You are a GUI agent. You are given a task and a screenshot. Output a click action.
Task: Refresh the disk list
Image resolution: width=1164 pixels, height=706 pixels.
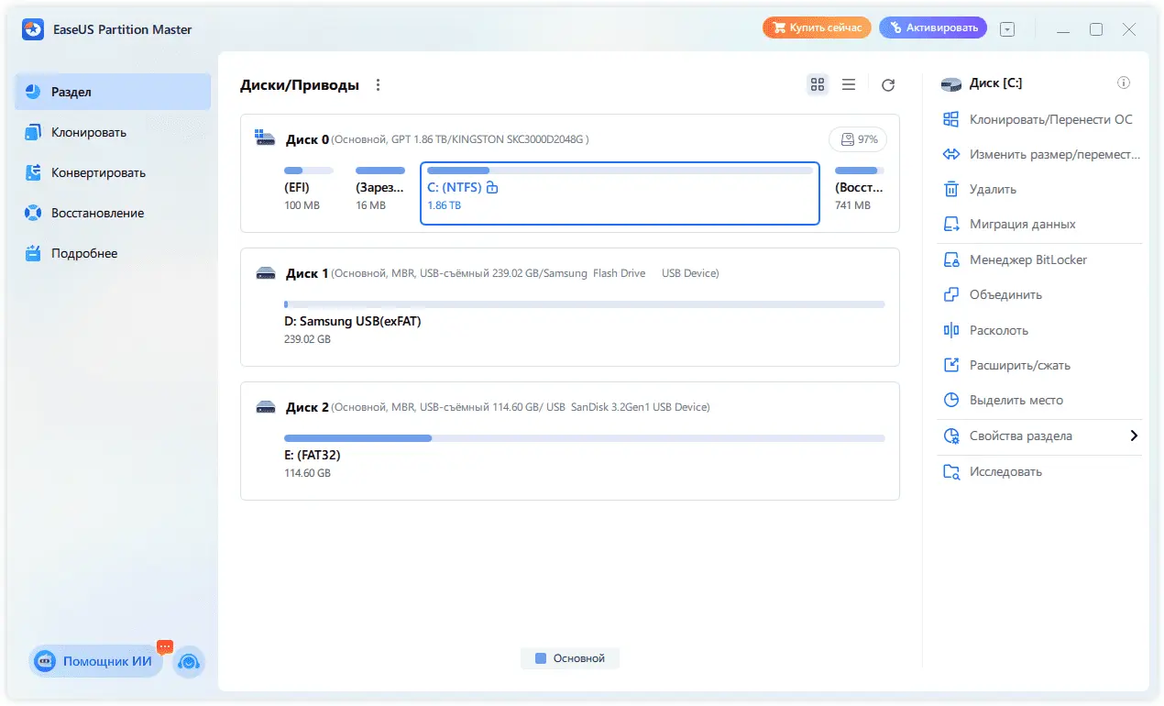(887, 85)
